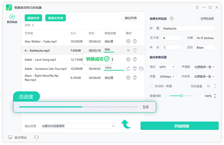Viewport: 224px width, 145px height.
Task: Open the 输出目录 output directory dropdown
Action: click(x=78, y=126)
